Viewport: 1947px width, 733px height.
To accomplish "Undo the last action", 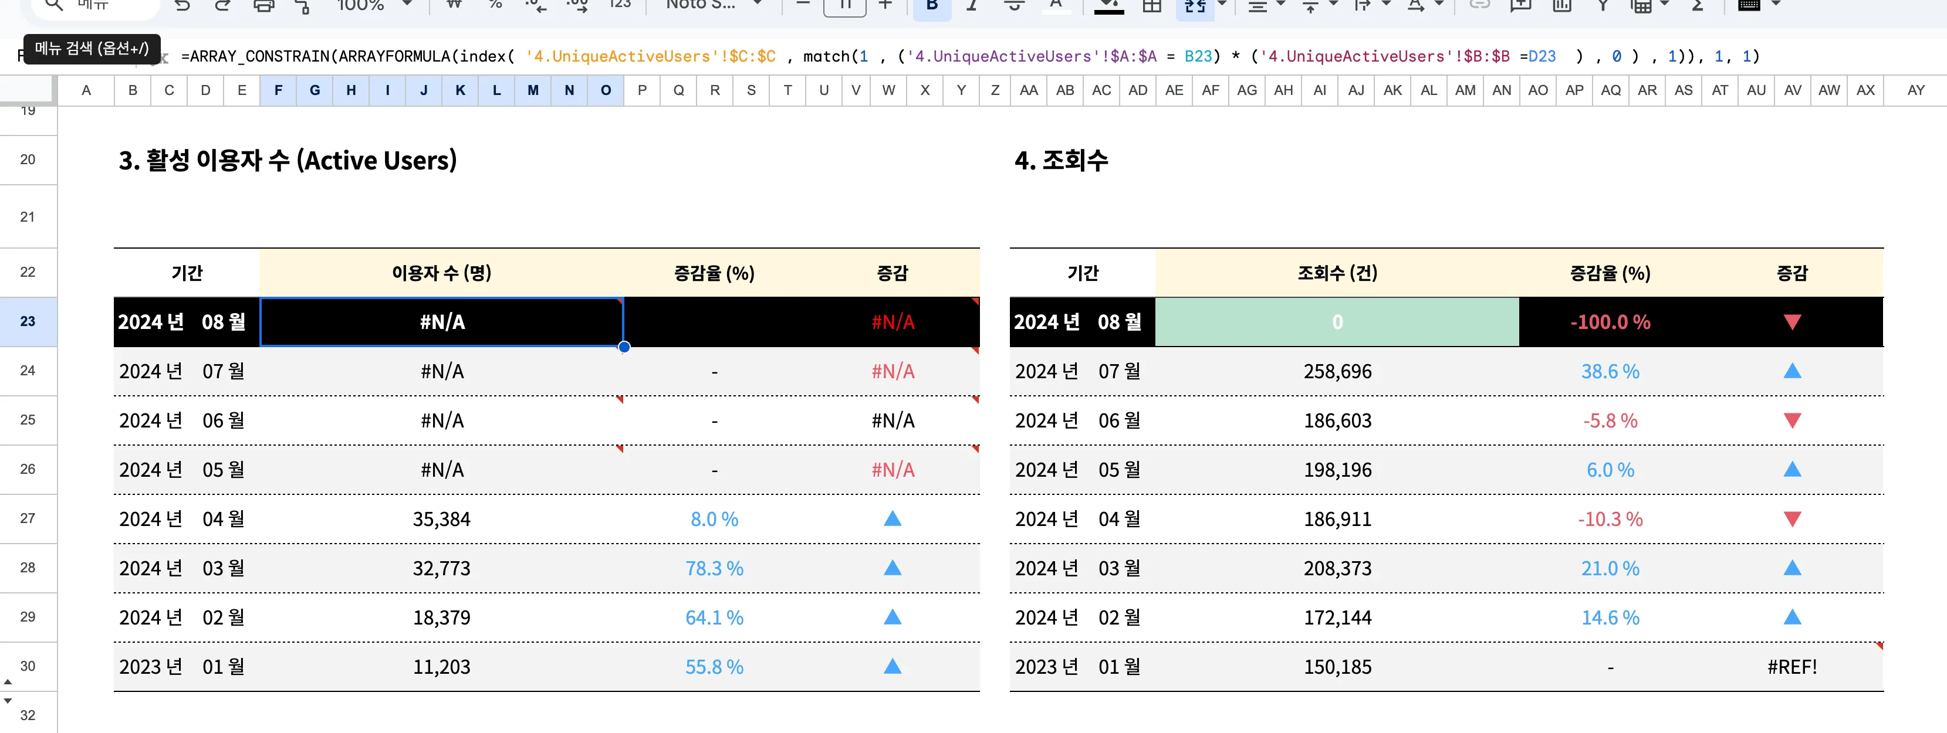I will tap(182, 5).
